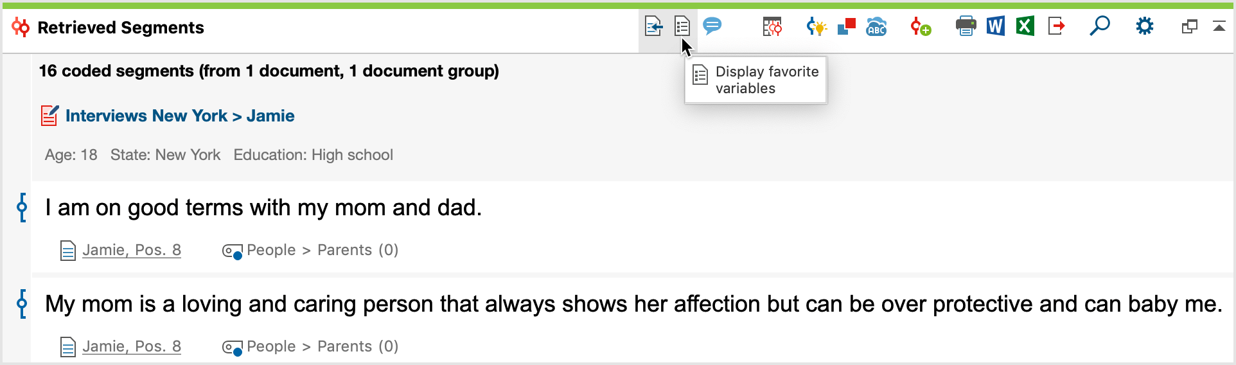Viewport: 1236px width, 365px height.
Task: Toggle Display favorite variables icon
Action: click(682, 27)
